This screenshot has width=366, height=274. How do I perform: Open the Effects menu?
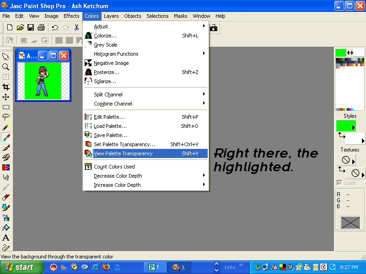(71, 16)
